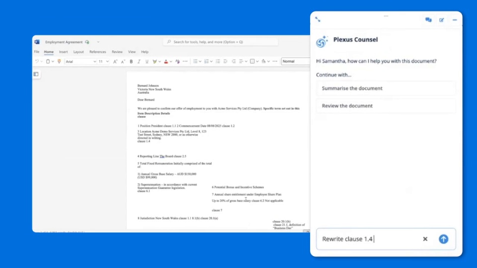Open more font options ellipsis

(185, 62)
